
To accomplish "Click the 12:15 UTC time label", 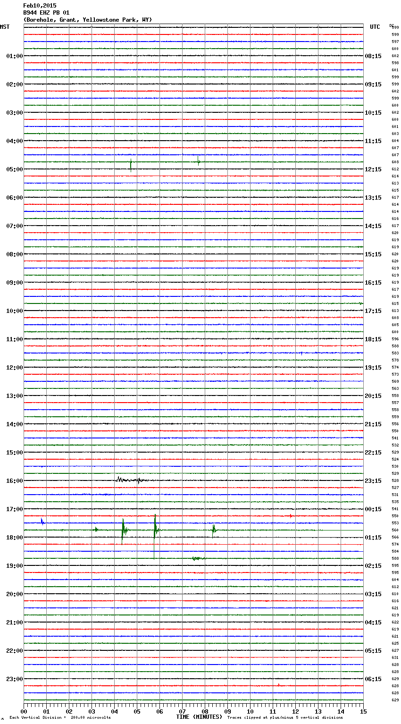I will point(373,169).
